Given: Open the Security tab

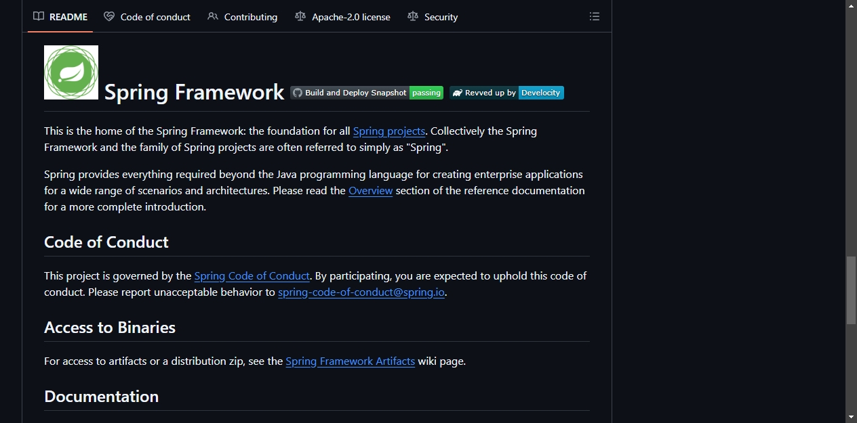Looking at the screenshot, I should tap(433, 17).
